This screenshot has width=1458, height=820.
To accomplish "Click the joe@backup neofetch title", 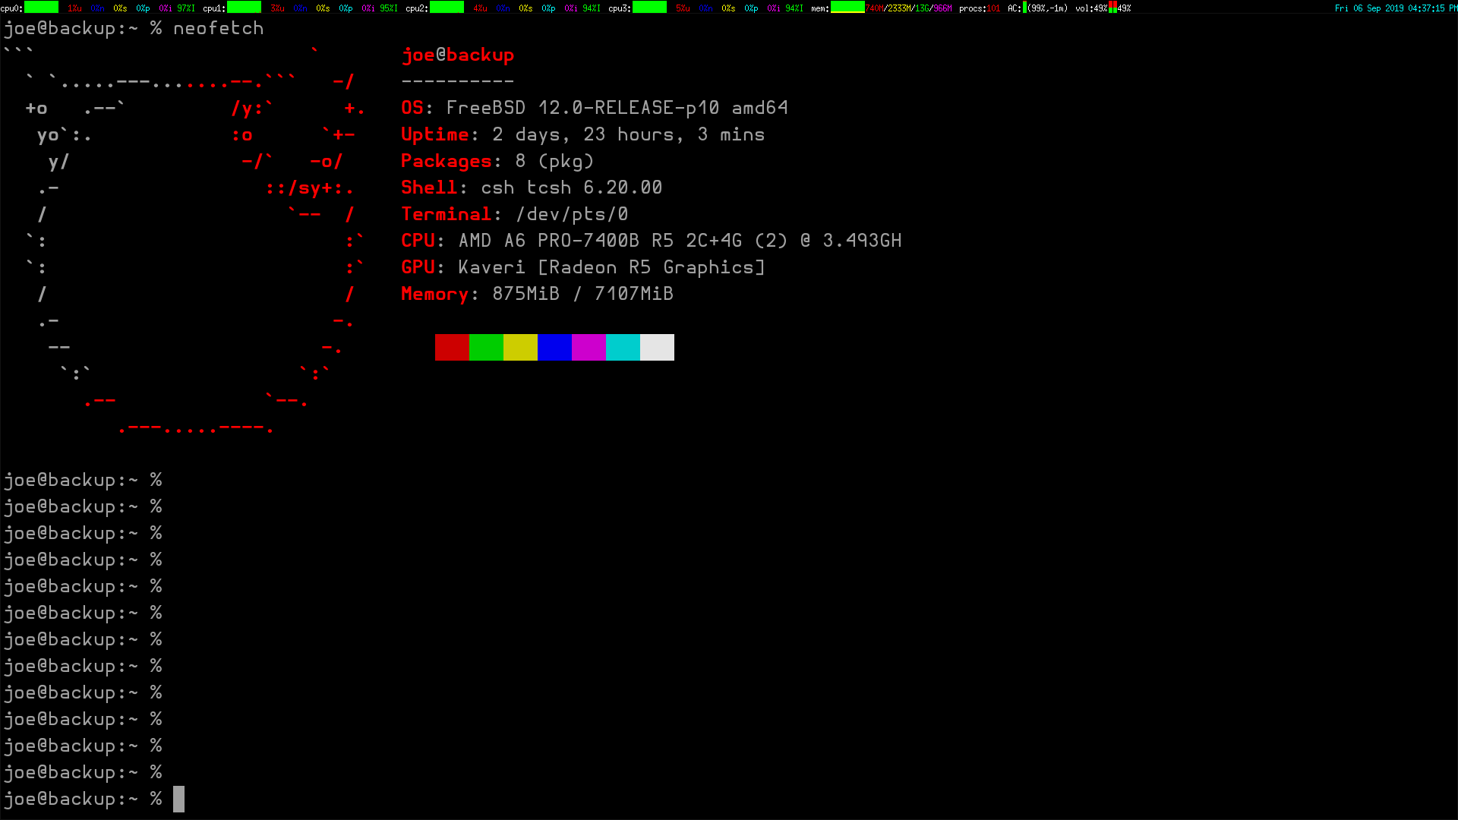I will point(458,55).
